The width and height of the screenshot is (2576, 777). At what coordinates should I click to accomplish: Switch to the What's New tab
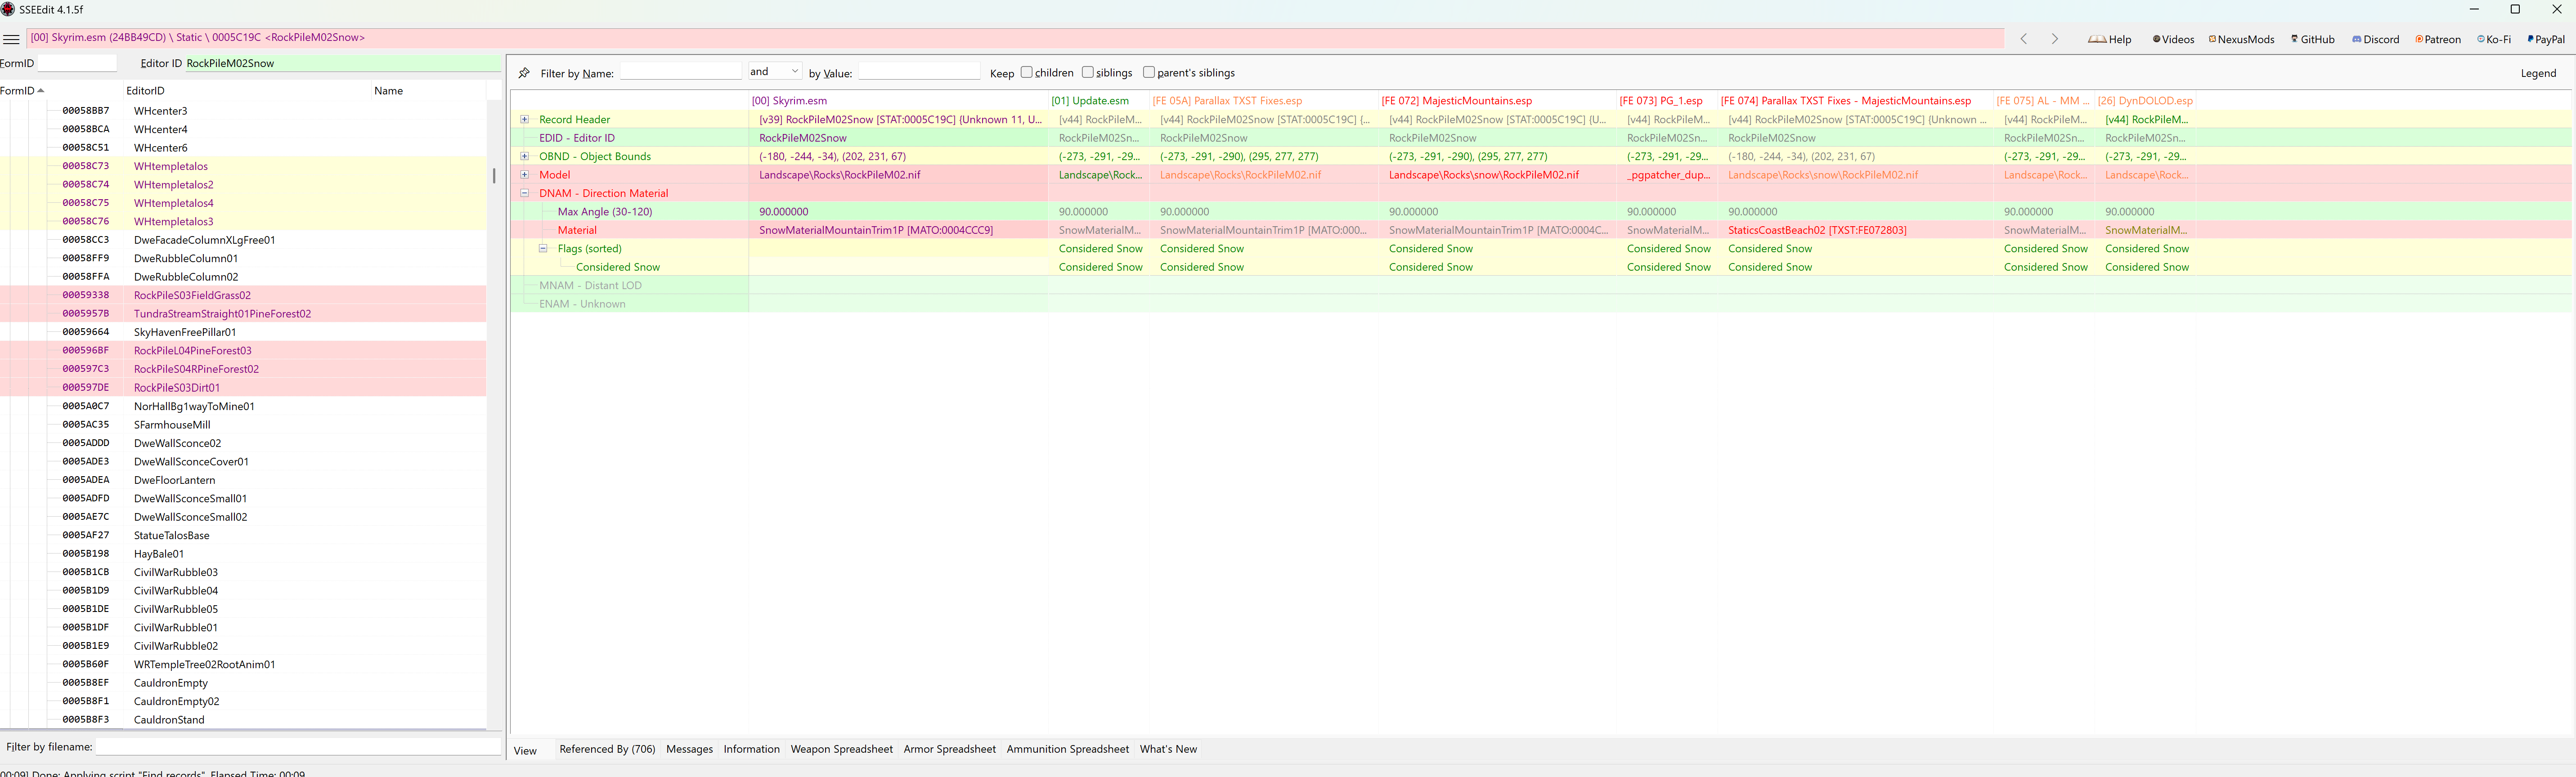coord(1168,749)
